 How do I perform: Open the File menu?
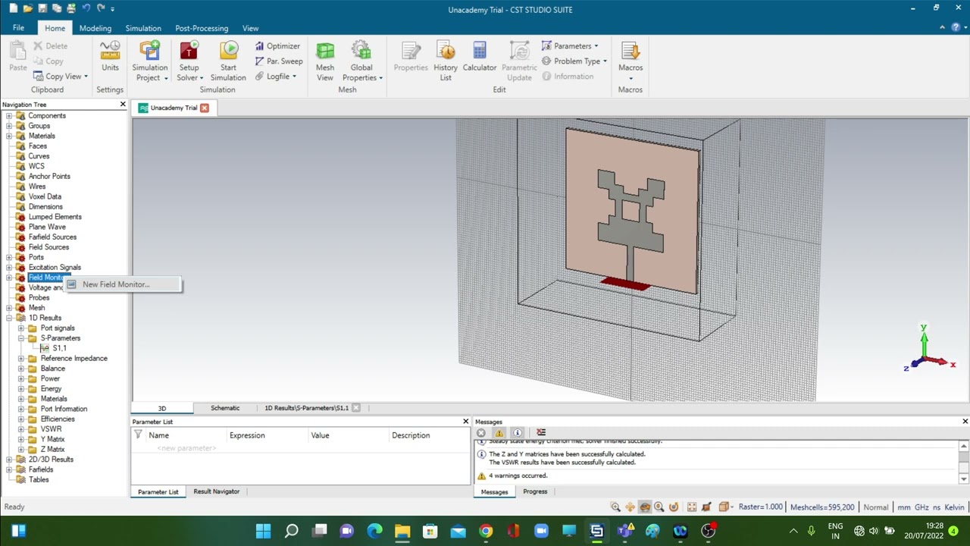(18, 28)
